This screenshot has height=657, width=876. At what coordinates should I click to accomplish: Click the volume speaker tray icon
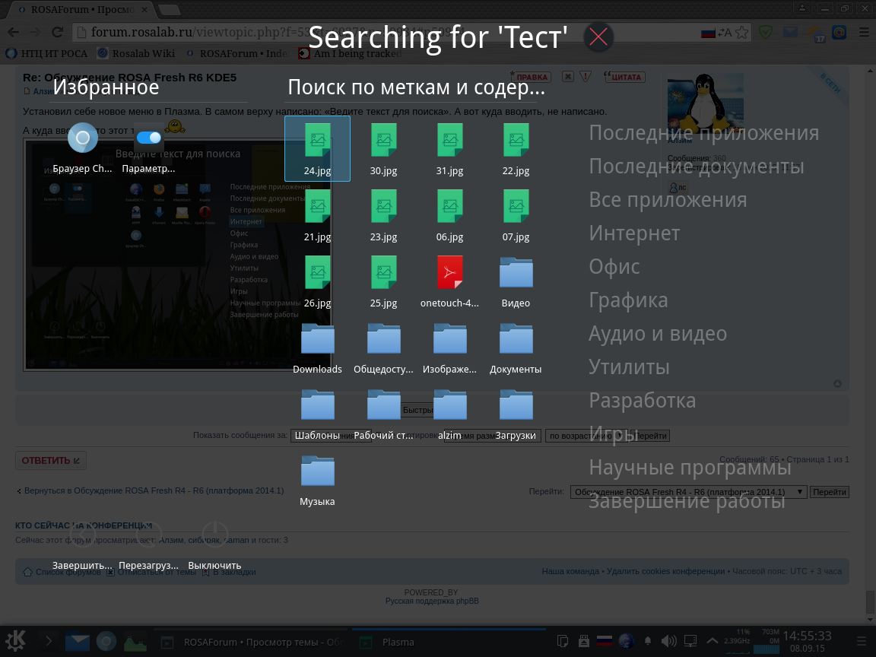[668, 641]
